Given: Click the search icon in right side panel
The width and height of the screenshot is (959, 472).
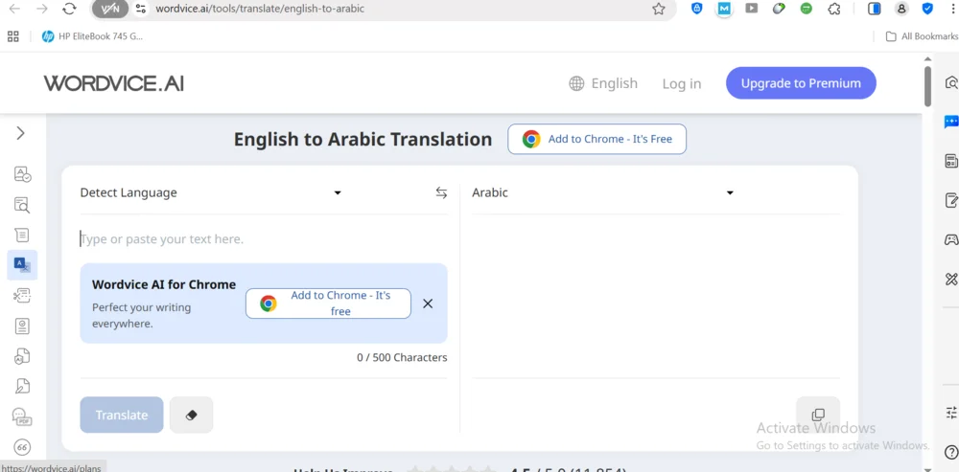Looking at the screenshot, I should [x=951, y=82].
